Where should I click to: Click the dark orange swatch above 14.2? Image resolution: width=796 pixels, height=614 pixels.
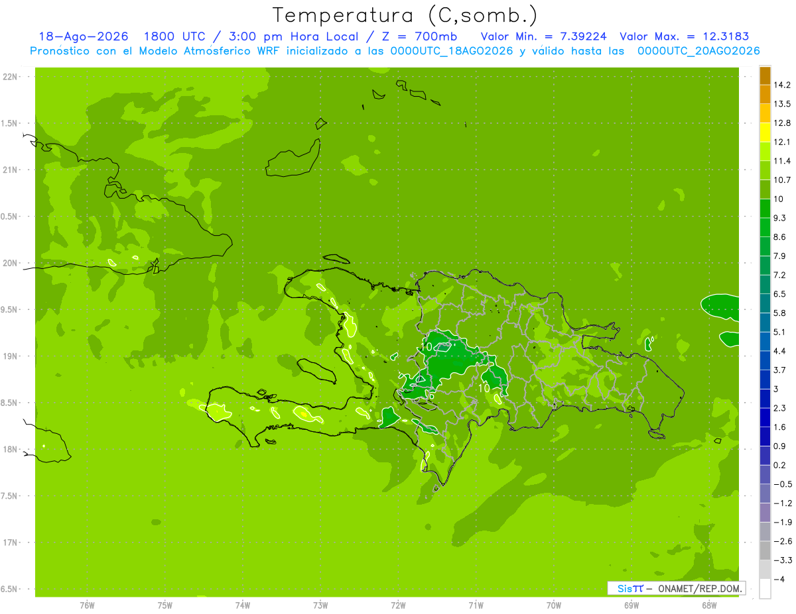765,75
